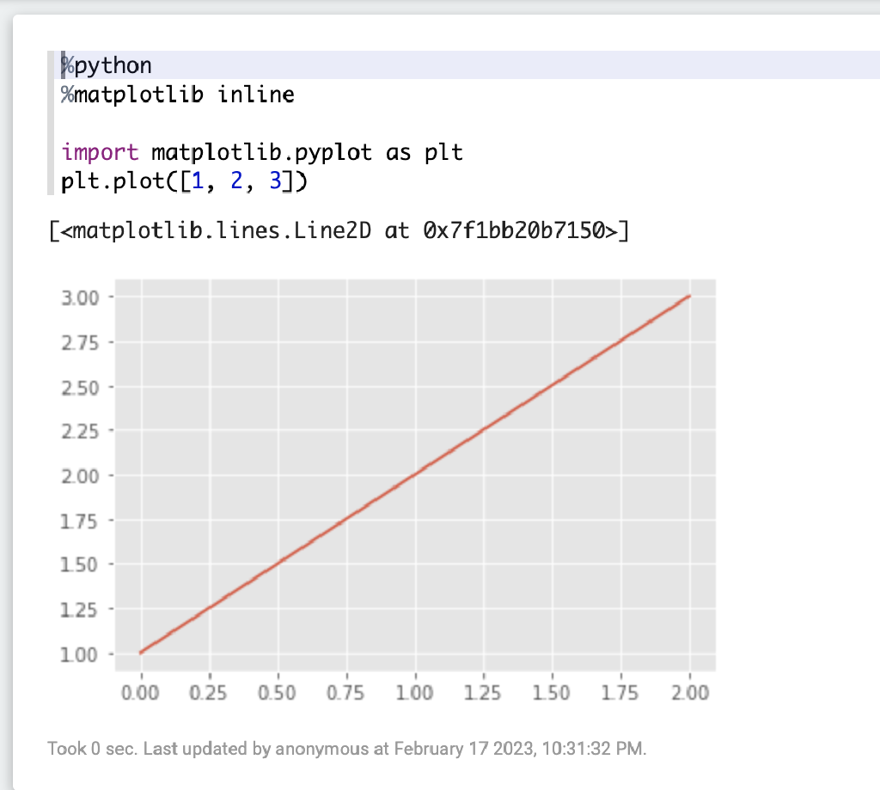Click the 2.00 x-axis tick label

pos(690,692)
